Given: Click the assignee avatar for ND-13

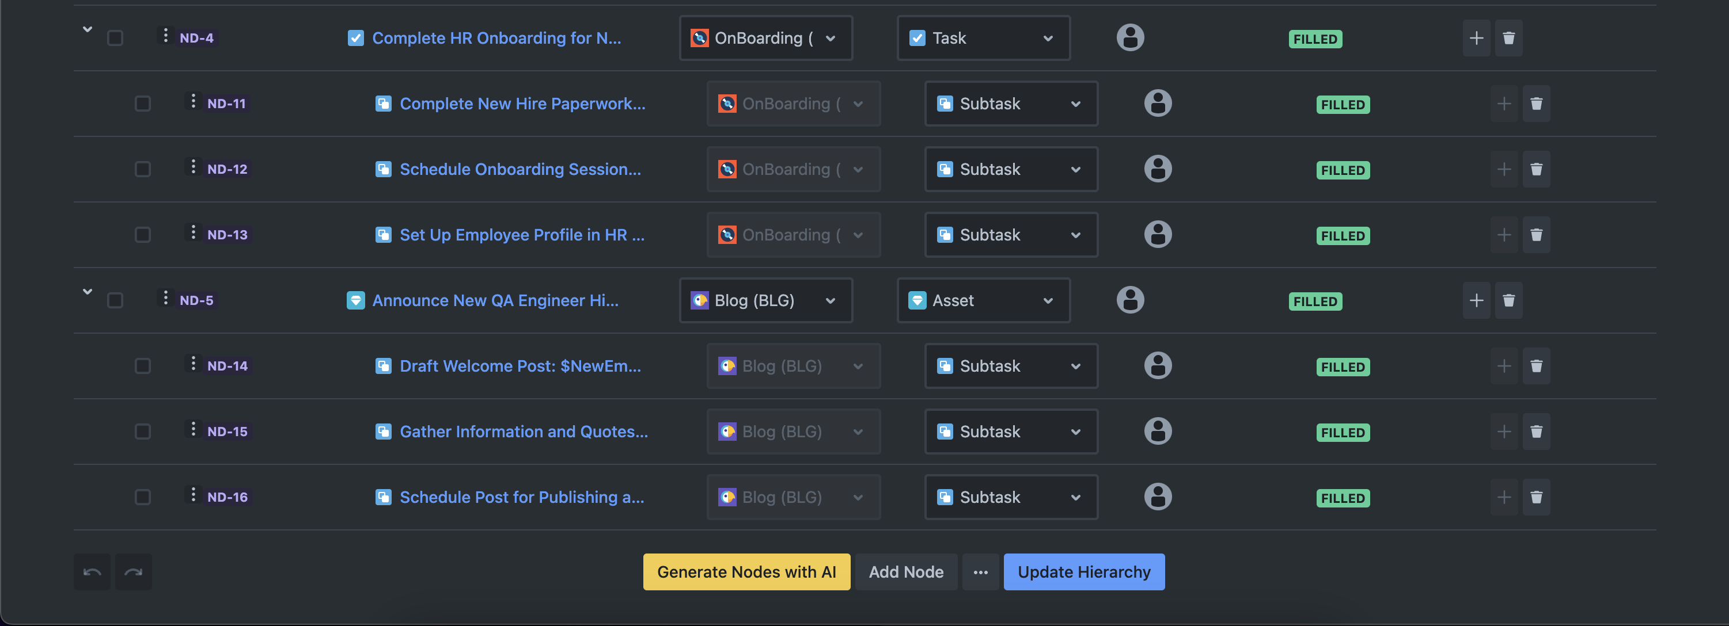Looking at the screenshot, I should (1157, 235).
